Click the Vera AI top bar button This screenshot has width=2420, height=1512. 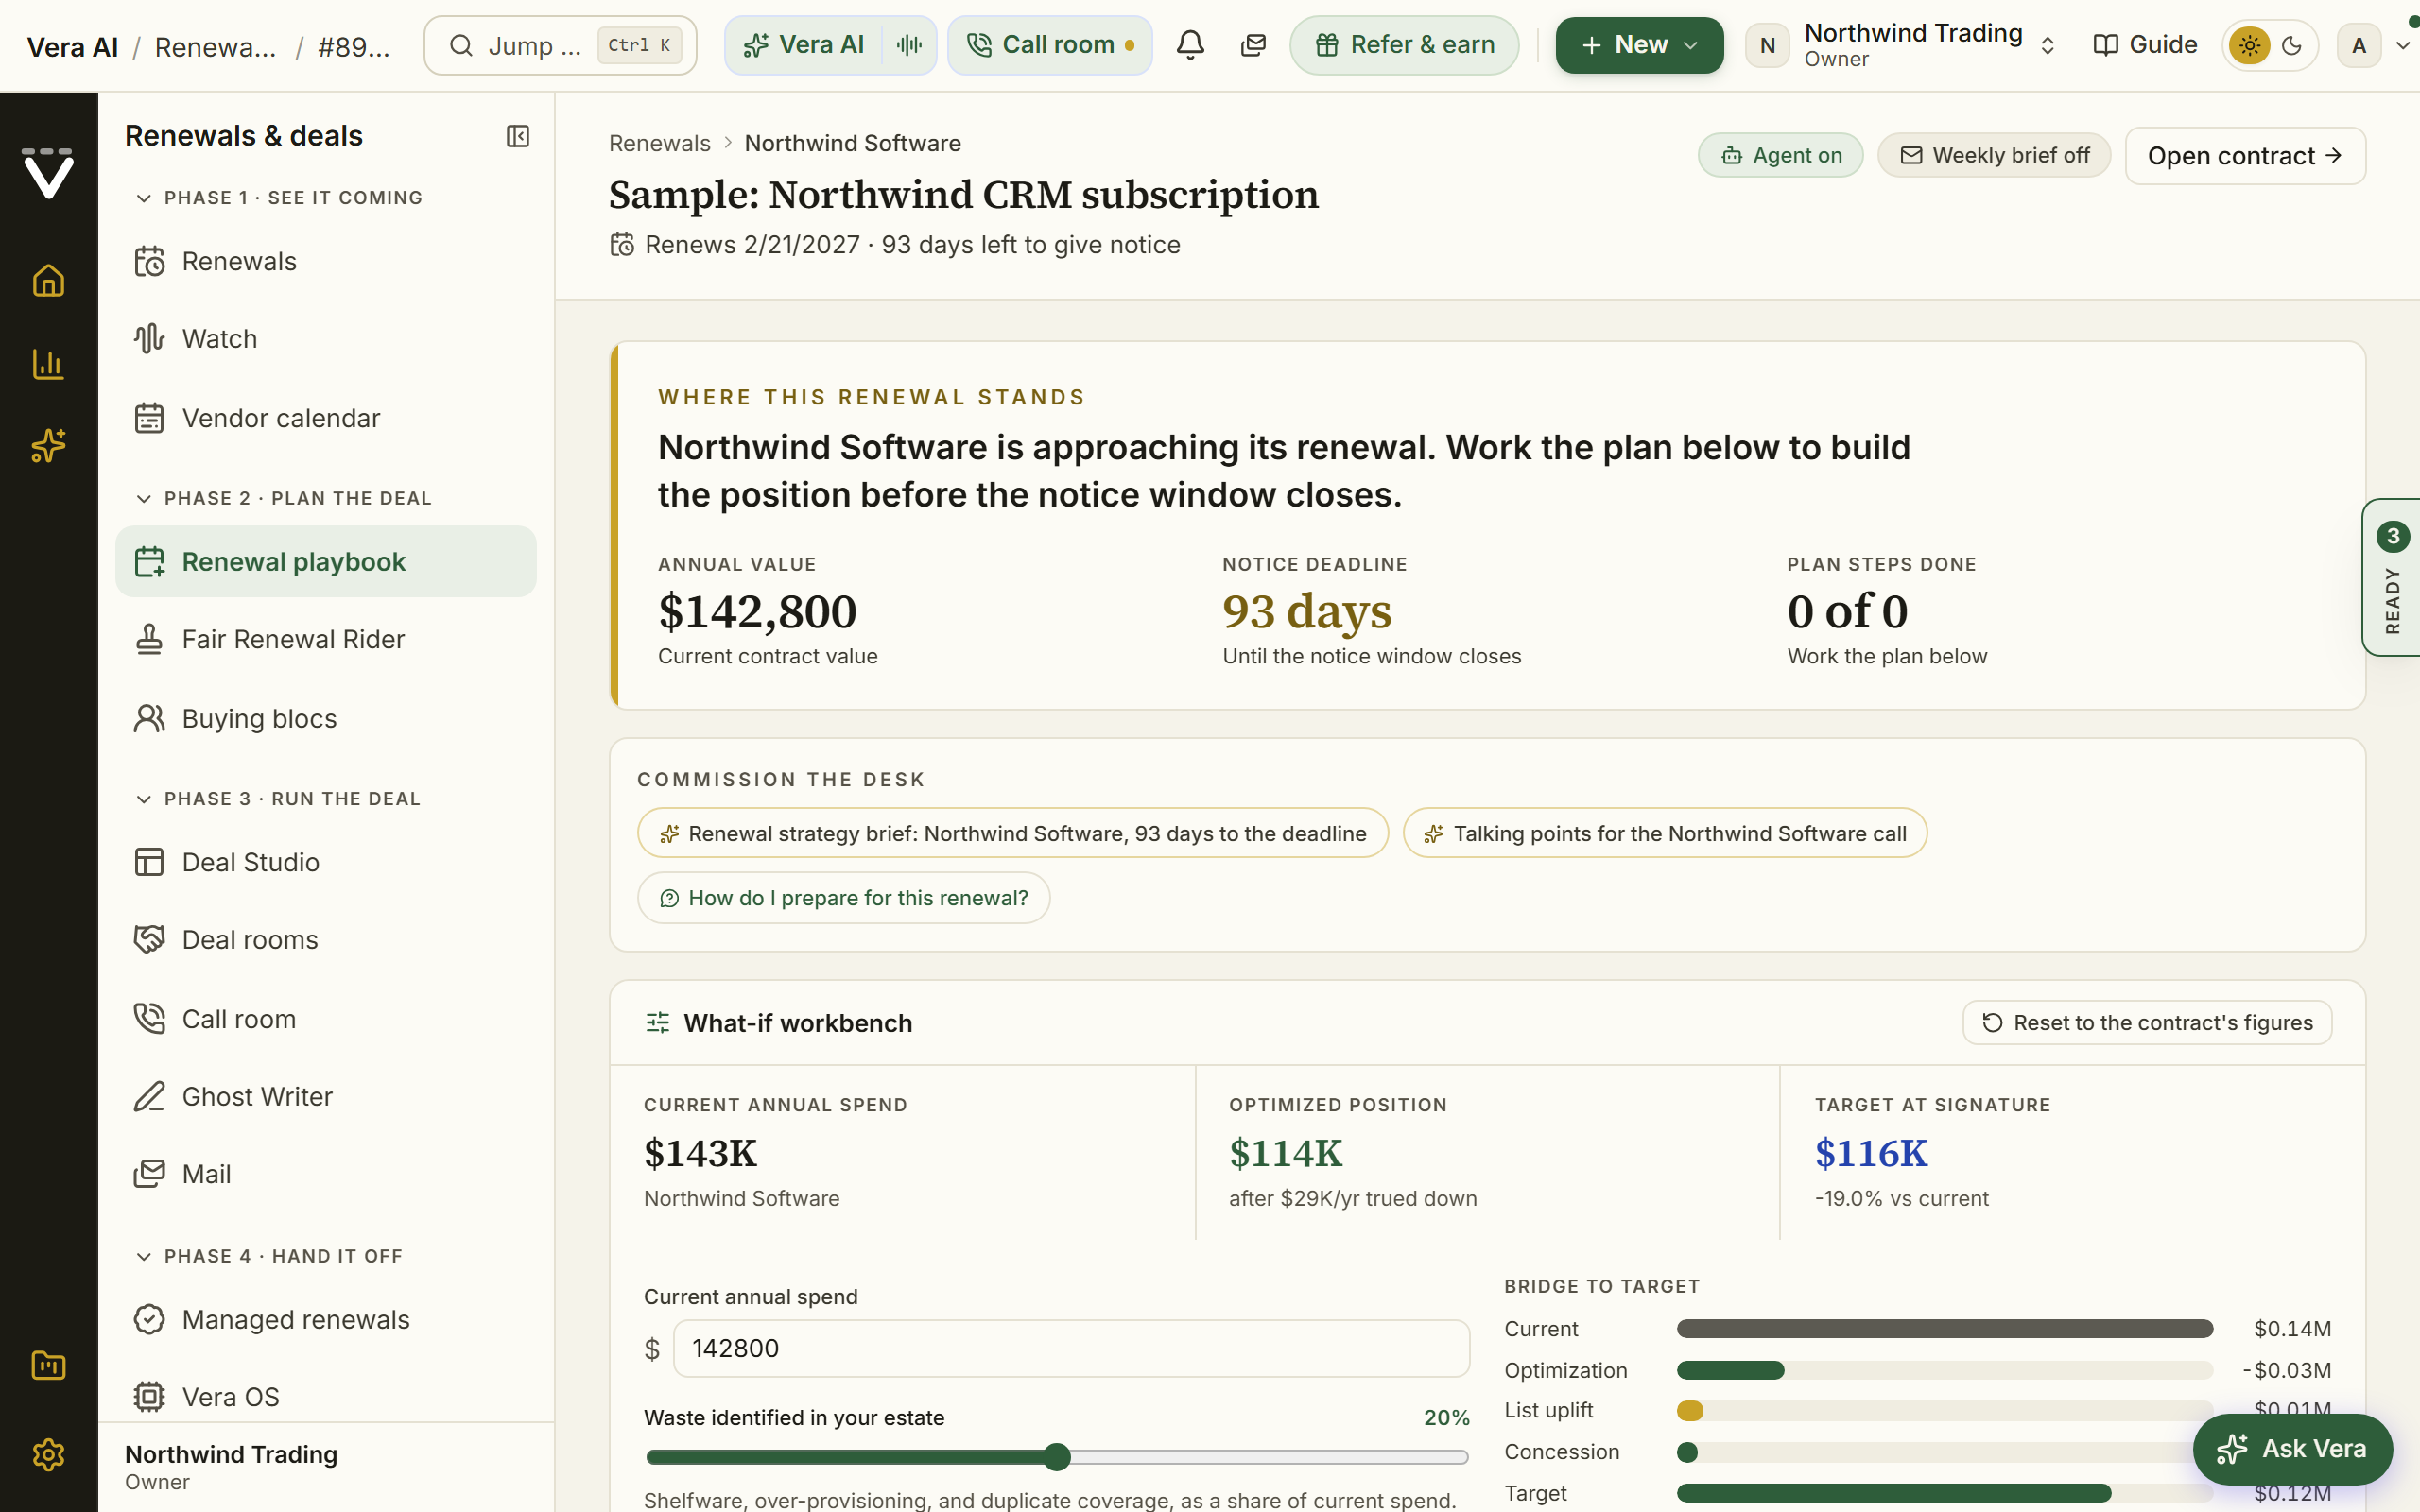804,45
